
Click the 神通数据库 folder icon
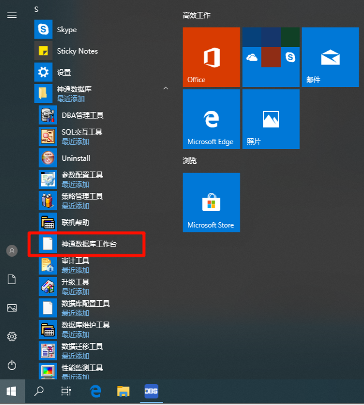point(43,94)
